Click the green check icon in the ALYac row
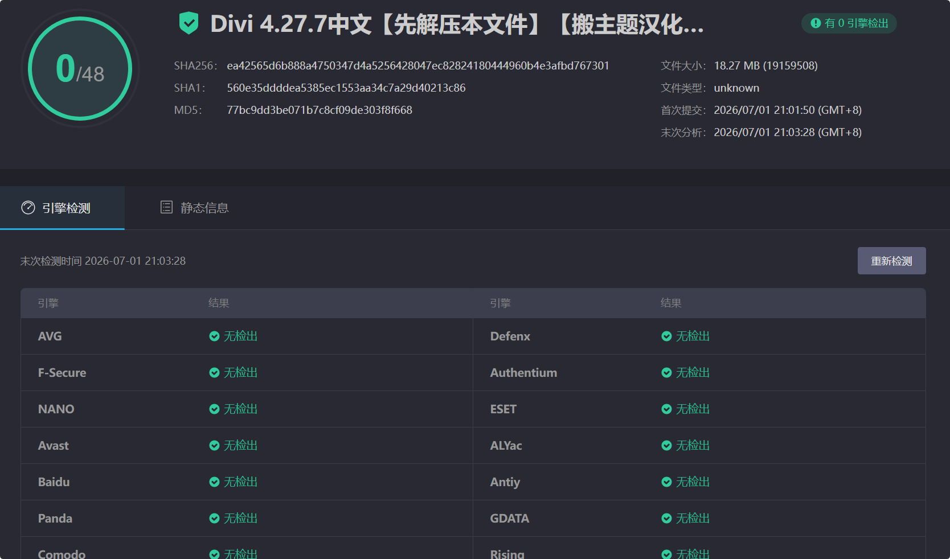The width and height of the screenshot is (950, 559). (x=666, y=446)
